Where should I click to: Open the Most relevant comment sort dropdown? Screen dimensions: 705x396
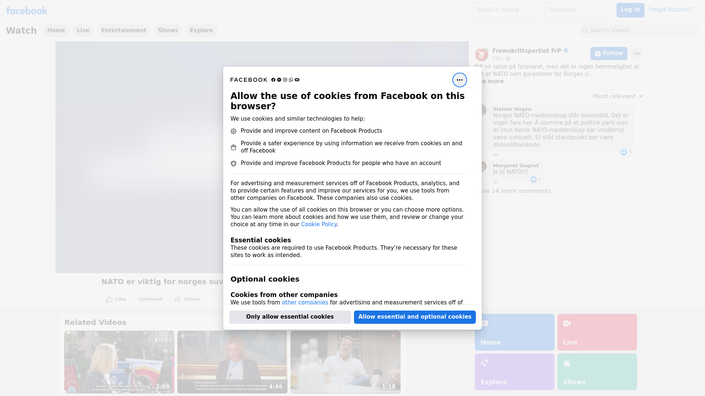[x=618, y=96]
